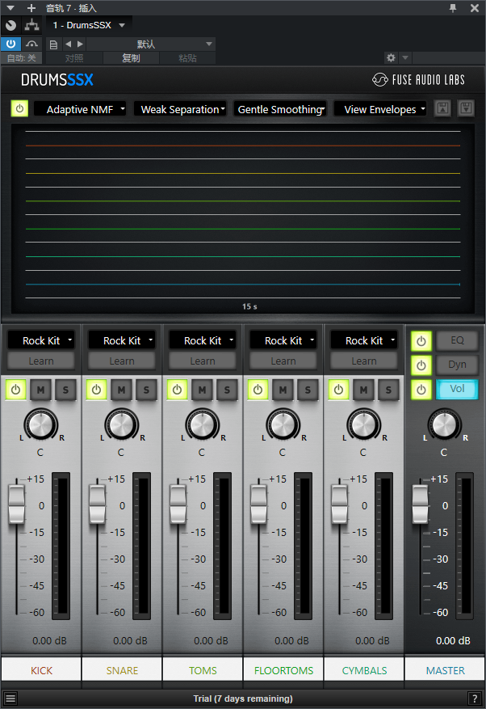Open the KICK Rock Kit dropdown
486x709 pixels.
pyautogui.click(x=41, y=340)
